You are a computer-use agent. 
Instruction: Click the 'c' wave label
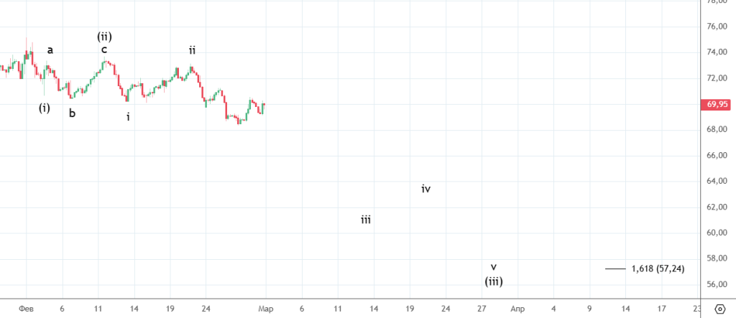pyautogui.click(x=104, y=50)
